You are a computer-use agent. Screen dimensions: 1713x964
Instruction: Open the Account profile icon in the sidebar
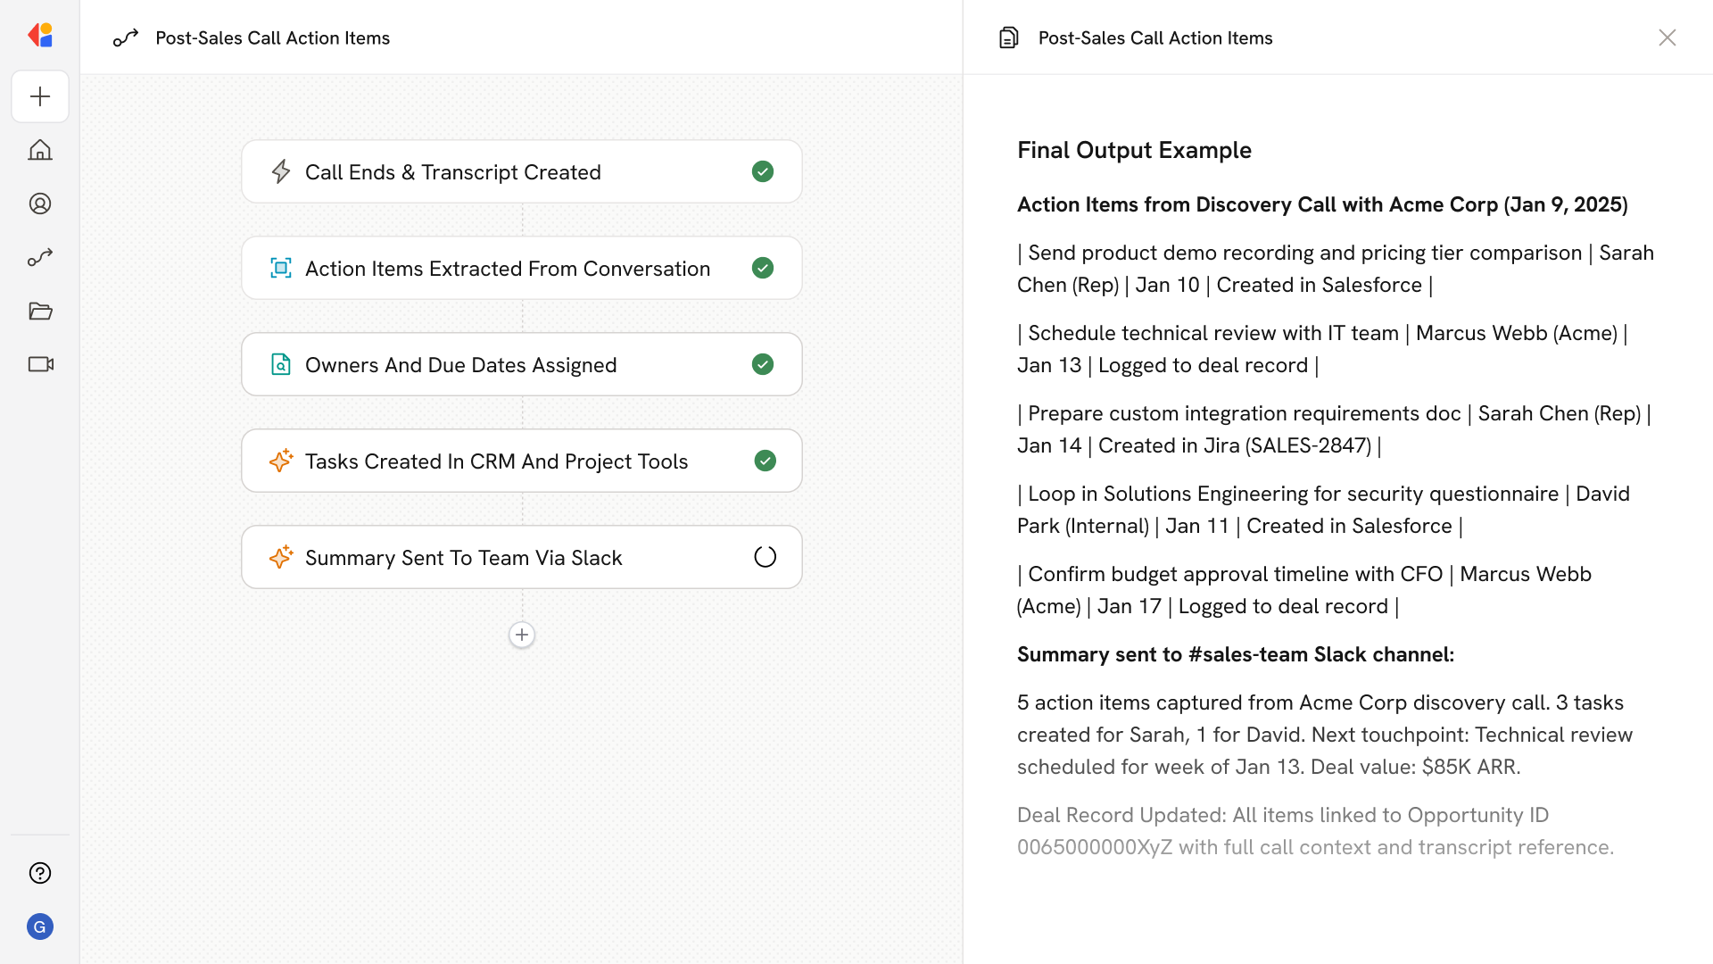tap(40, 204)
